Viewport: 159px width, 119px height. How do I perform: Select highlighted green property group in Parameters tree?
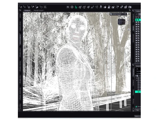tap(138, 92)
